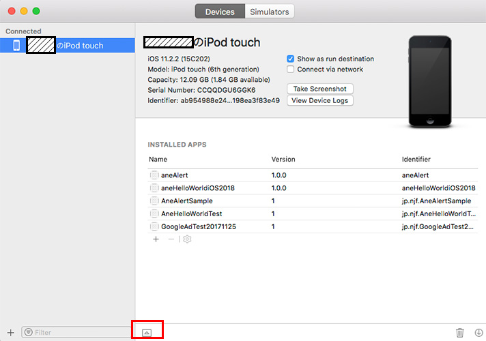Screen dimensions: 486x341
Task: Click the iPod touch device image
Action: pyautogui.click(x=430, y=81)
